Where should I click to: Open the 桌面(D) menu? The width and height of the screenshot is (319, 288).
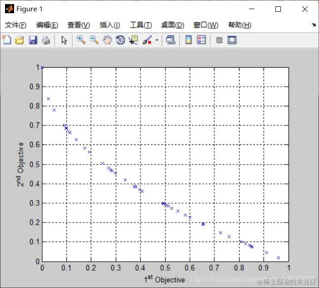point(173,25)
